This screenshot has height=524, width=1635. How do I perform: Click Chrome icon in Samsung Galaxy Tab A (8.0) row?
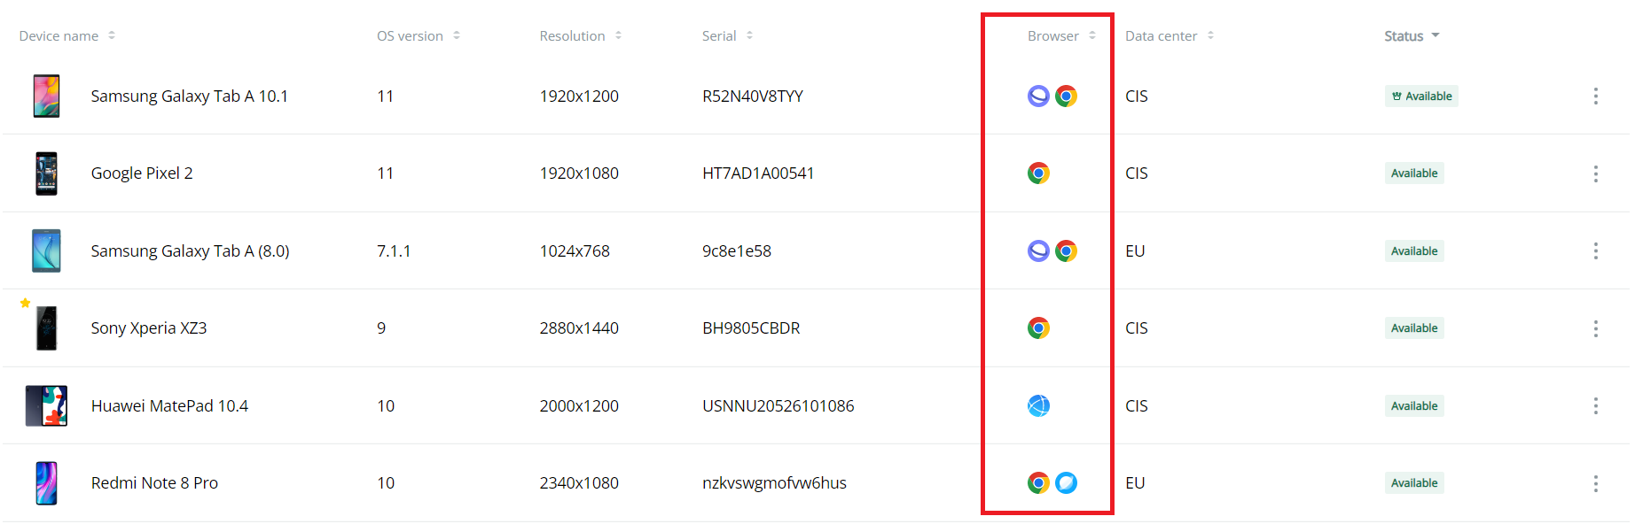(x=1066, y=250)
